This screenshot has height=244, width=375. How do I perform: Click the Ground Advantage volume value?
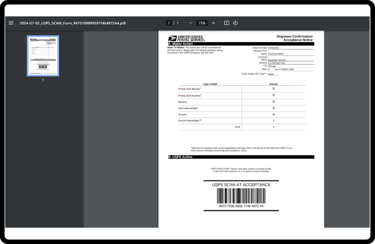click(273, 120)
